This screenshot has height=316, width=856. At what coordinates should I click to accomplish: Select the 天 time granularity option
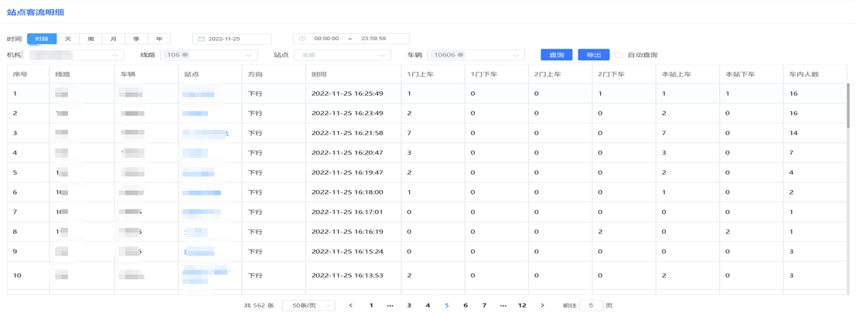click(x=68, y=39)
